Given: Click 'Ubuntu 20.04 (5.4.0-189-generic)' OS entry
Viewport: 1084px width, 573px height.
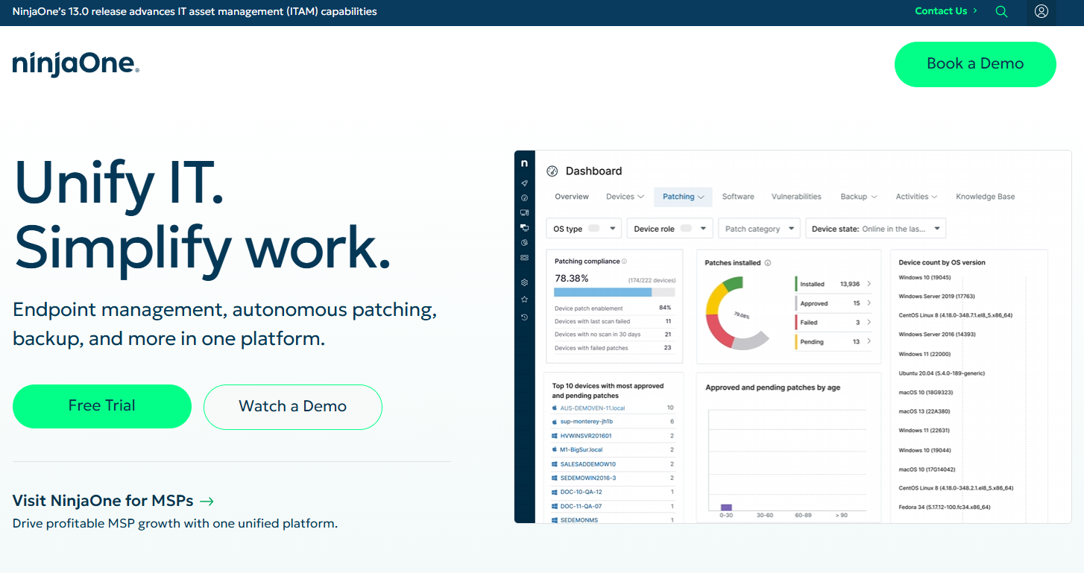Looking at the screenshot, I should pos(942,373).
